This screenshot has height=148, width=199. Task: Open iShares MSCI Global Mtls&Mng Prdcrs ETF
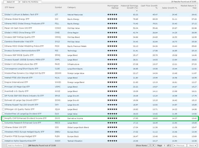(24, 46)
